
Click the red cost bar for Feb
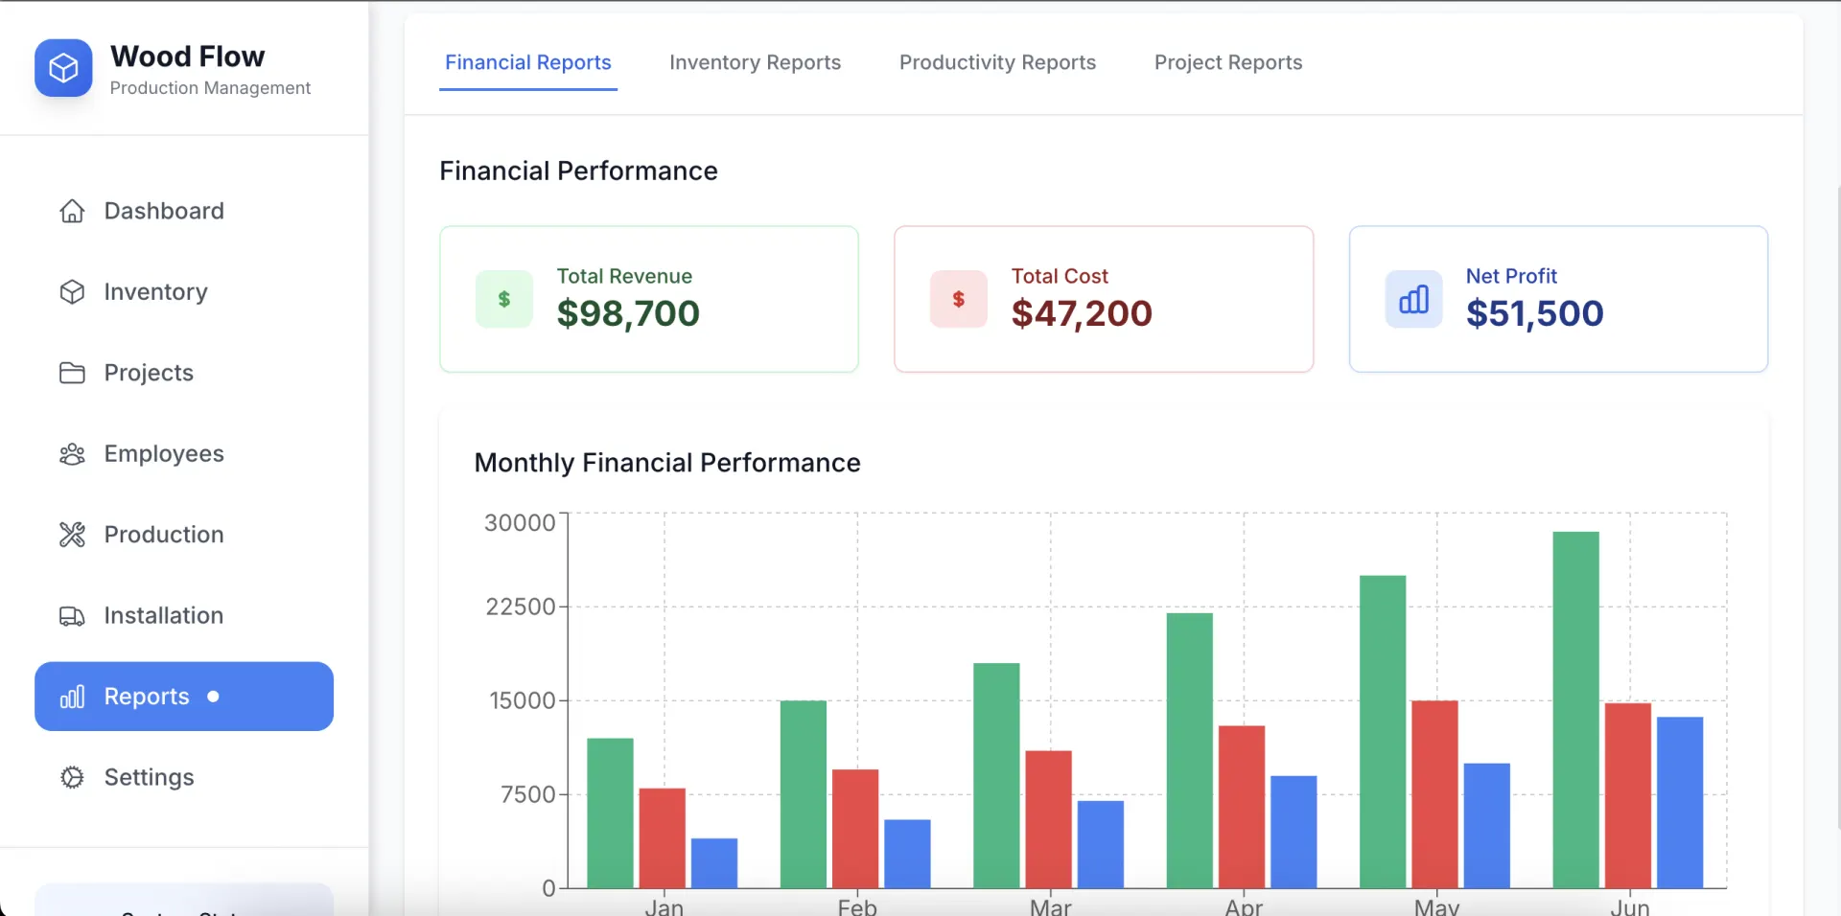tap(855, 829)
